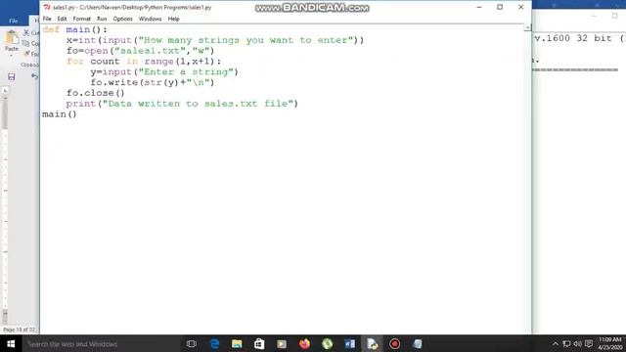
Task: Click the 'def main():' line
Action: click(x=74, y=29)
